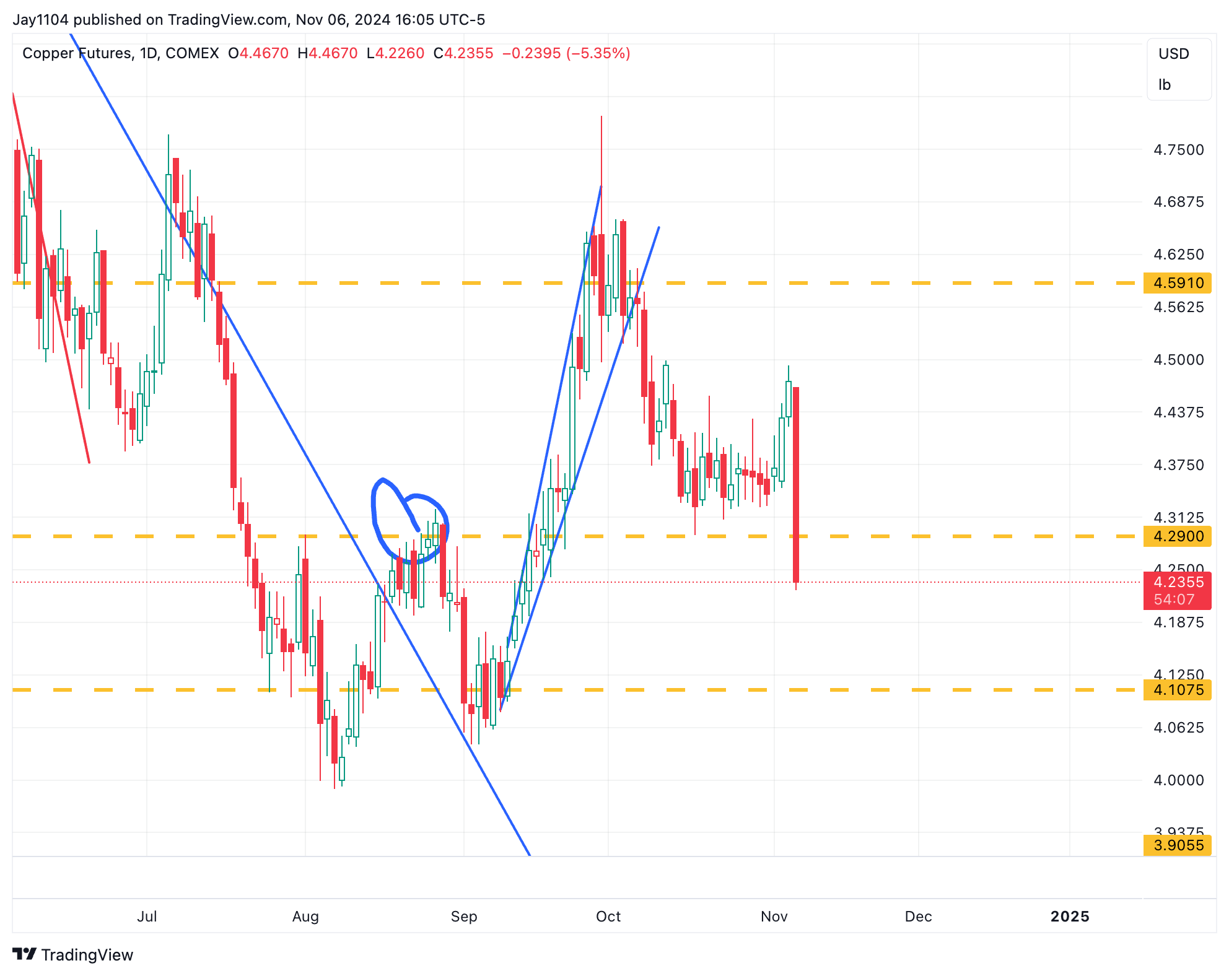Click the 4.3750 price axis label
Screen dimensions: 1229x976
click(1179, 465)
